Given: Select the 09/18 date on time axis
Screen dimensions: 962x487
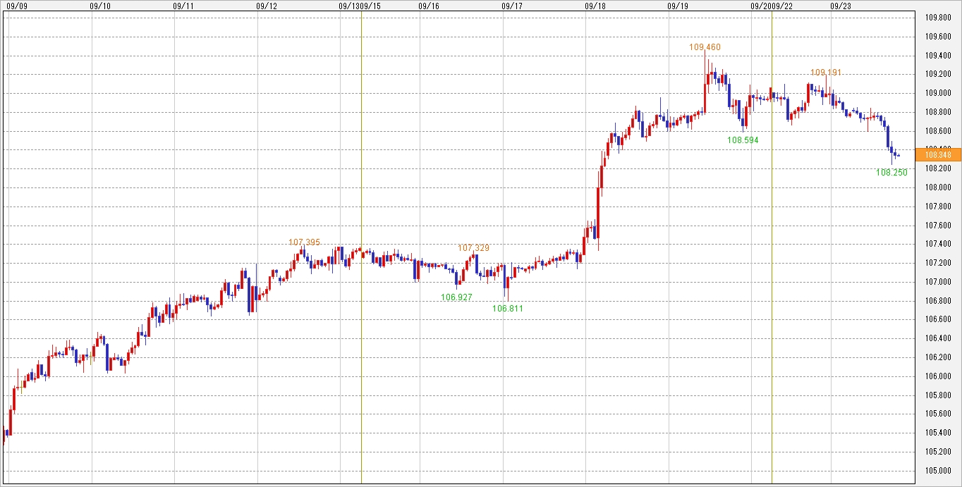Looking at the screenshot, I should (595, 6).
